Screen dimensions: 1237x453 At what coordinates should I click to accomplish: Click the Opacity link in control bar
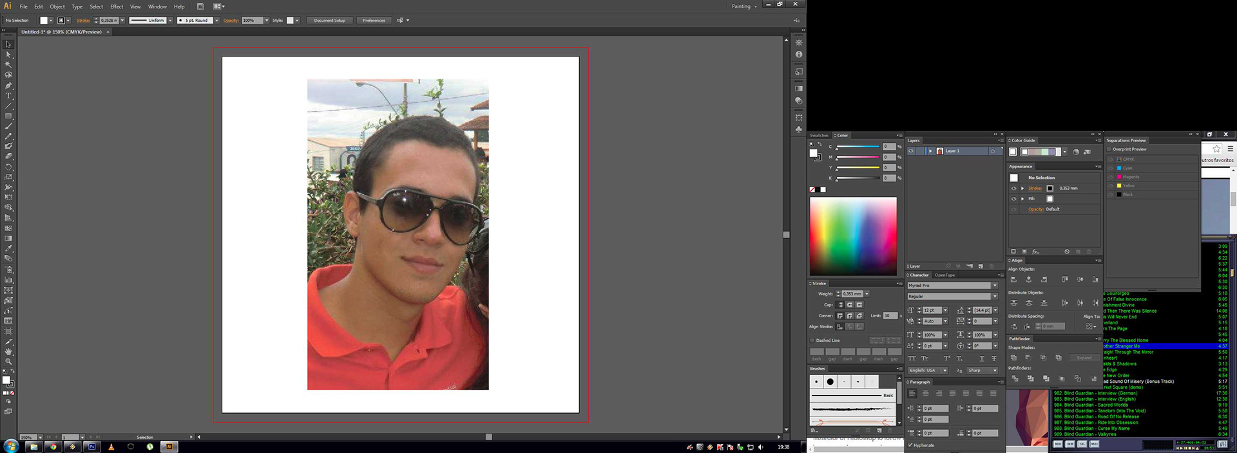click(x=231, y=21)
